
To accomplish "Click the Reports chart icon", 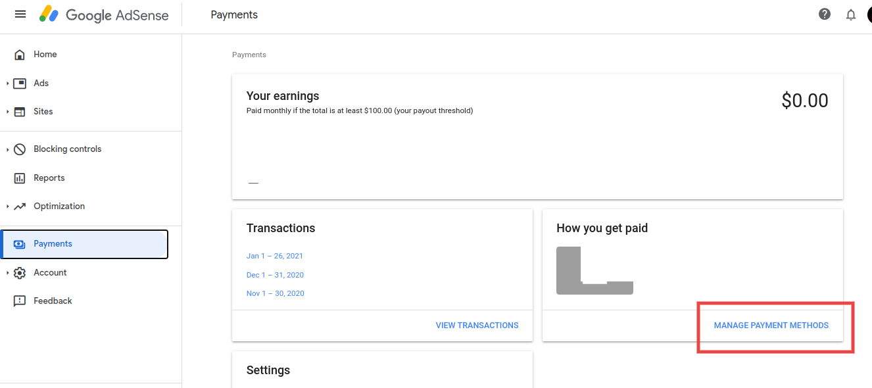I will 20,178.
